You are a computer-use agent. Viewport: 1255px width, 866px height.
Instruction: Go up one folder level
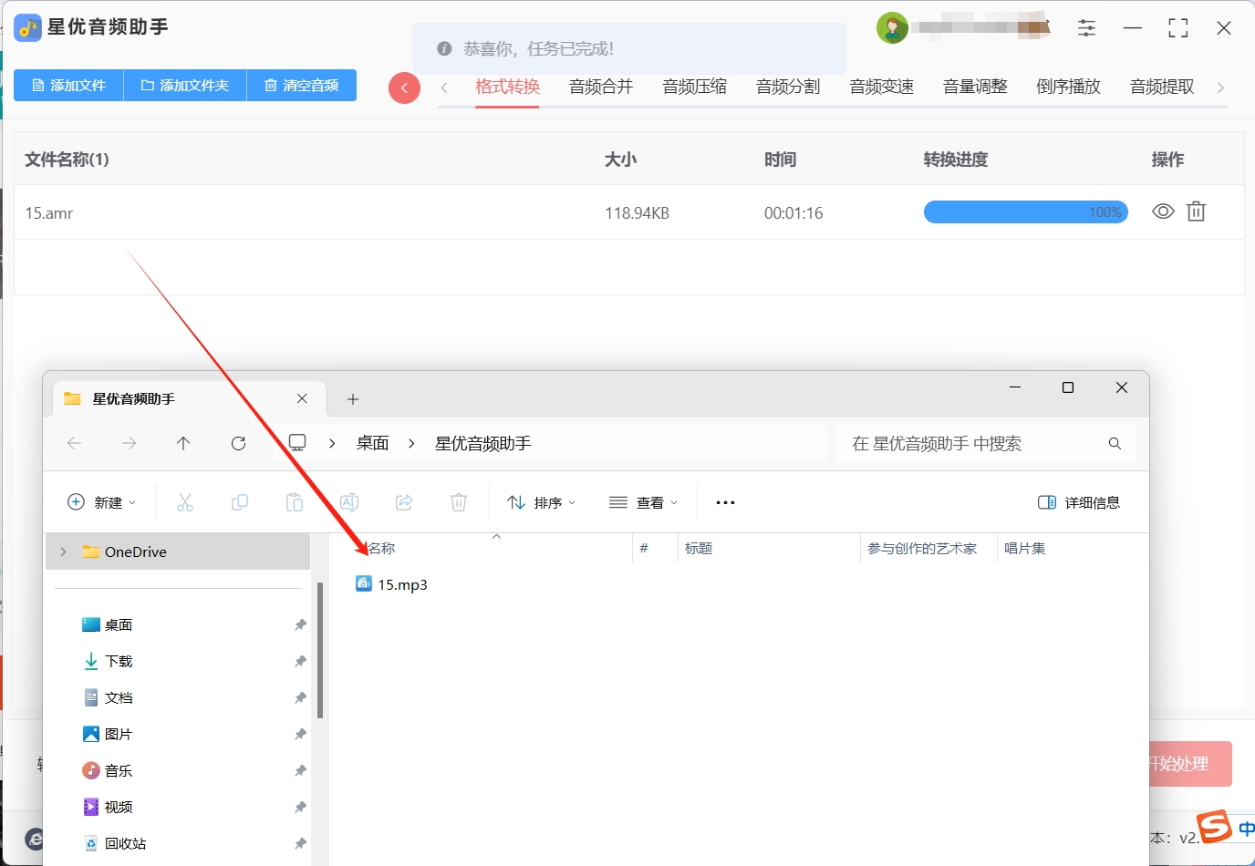click(x=183, y=443)
